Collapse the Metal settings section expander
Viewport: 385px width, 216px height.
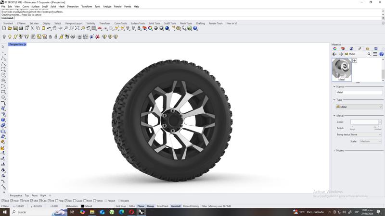pyautogui.click(x=334, y=116)
